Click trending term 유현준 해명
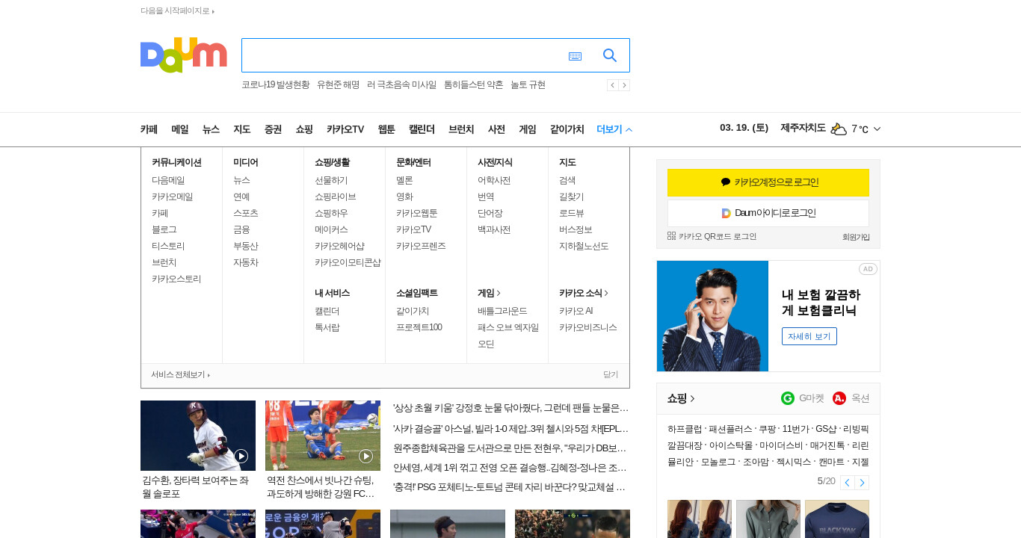The height and width of the screenshot is (538, 1021). [338, 85]
